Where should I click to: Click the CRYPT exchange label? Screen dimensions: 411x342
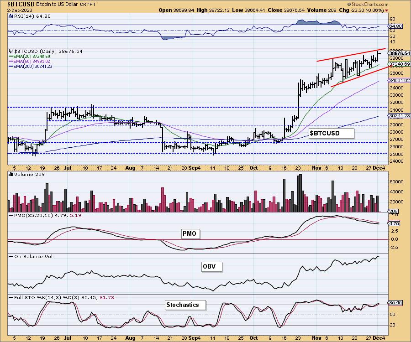click(89, 5)
